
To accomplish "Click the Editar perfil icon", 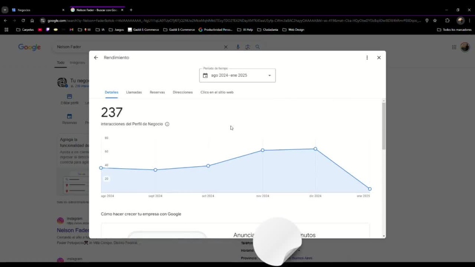I will pos(69,96).
